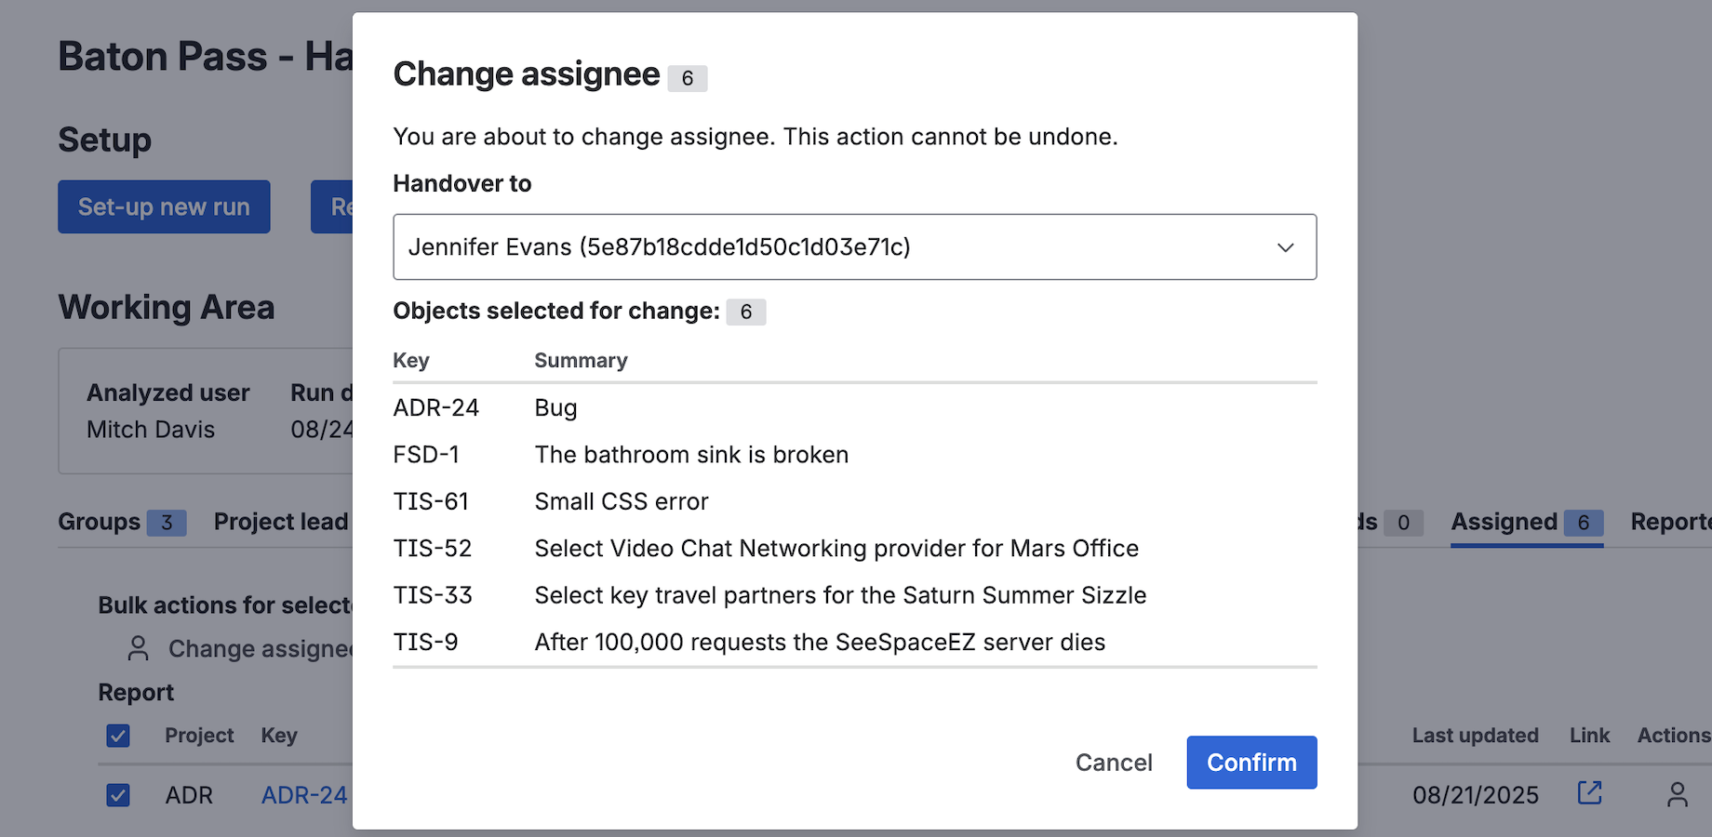1712x837 pixels.
Task: Click the Summary column header in the dialog
Action: [x=581, y=361]
